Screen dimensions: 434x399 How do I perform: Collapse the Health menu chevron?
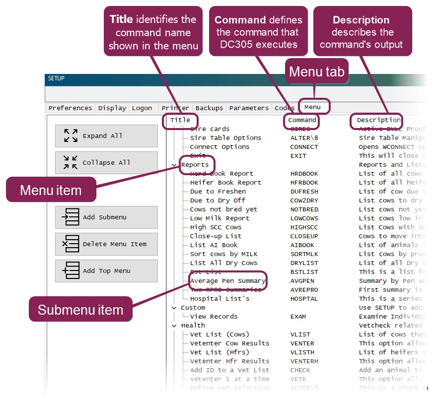click(x=174, y=326)
